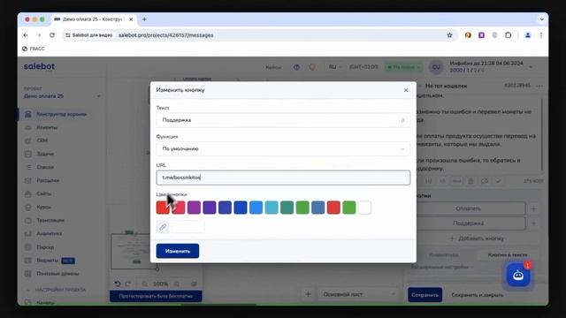Click the plus next to Поддержка button
This screenshot has width=566, height=318.
[534, 223]
